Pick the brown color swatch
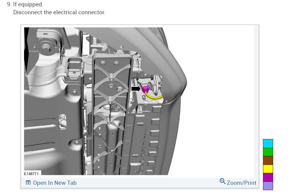This screenshot has height=194, width=299. 268,160
